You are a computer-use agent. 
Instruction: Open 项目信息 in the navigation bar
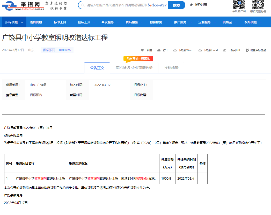click(x=36, y=22)
